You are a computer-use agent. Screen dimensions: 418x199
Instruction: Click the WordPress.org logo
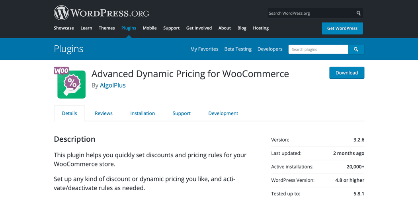[101, 13]
